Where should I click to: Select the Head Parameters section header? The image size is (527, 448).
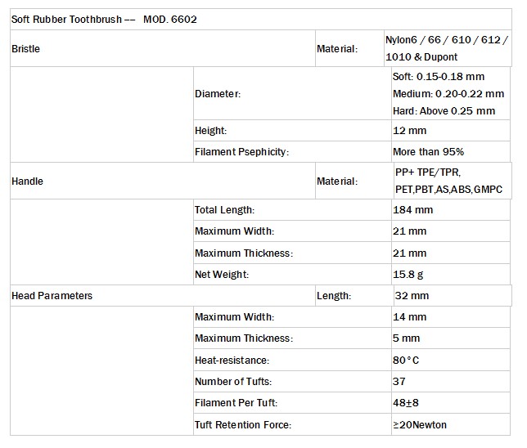52,296
